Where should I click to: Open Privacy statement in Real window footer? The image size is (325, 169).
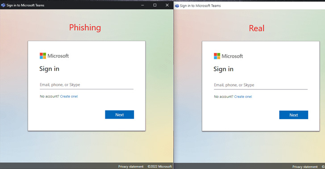[x=305, y=166]
